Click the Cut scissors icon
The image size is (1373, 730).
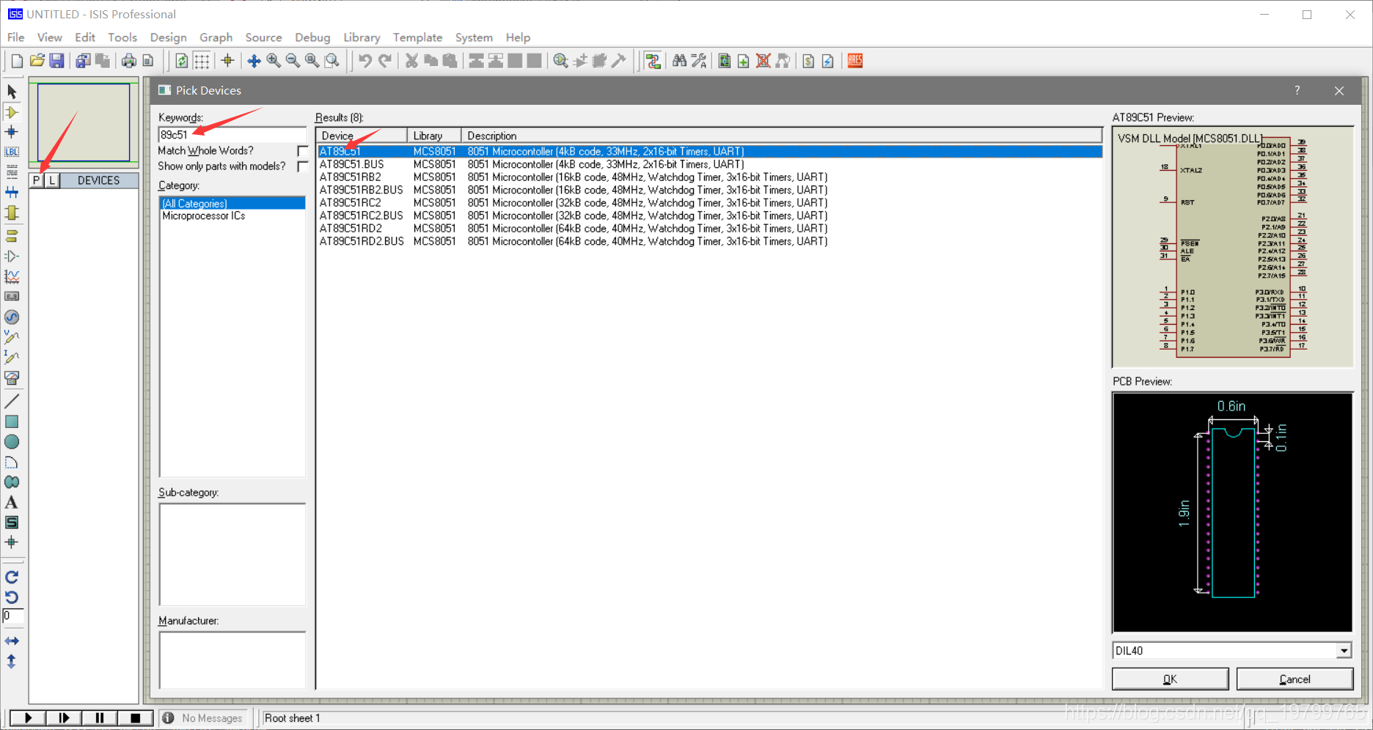click(411, 61)
